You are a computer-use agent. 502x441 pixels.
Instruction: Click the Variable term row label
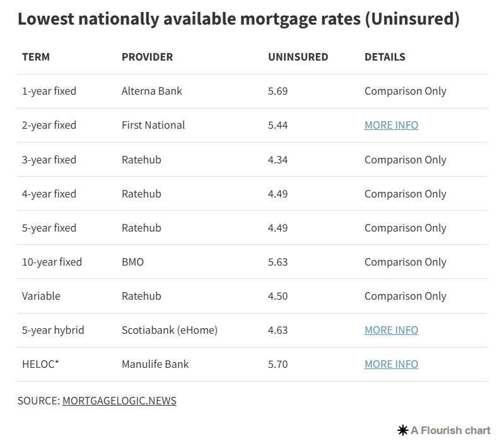tap(41, 296)
